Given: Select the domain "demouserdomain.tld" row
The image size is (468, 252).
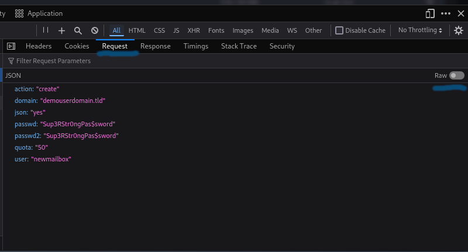Looking at the screenshot, I should coord(235,101).
